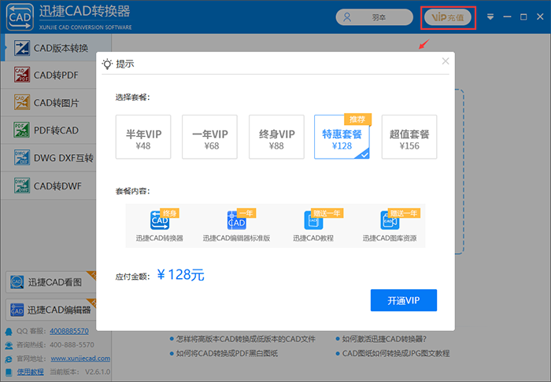This screenshot has width=551, height=382.
Task: Open CAD图纸如何转换成JPG图文教程 article
Action: [396, 353]
